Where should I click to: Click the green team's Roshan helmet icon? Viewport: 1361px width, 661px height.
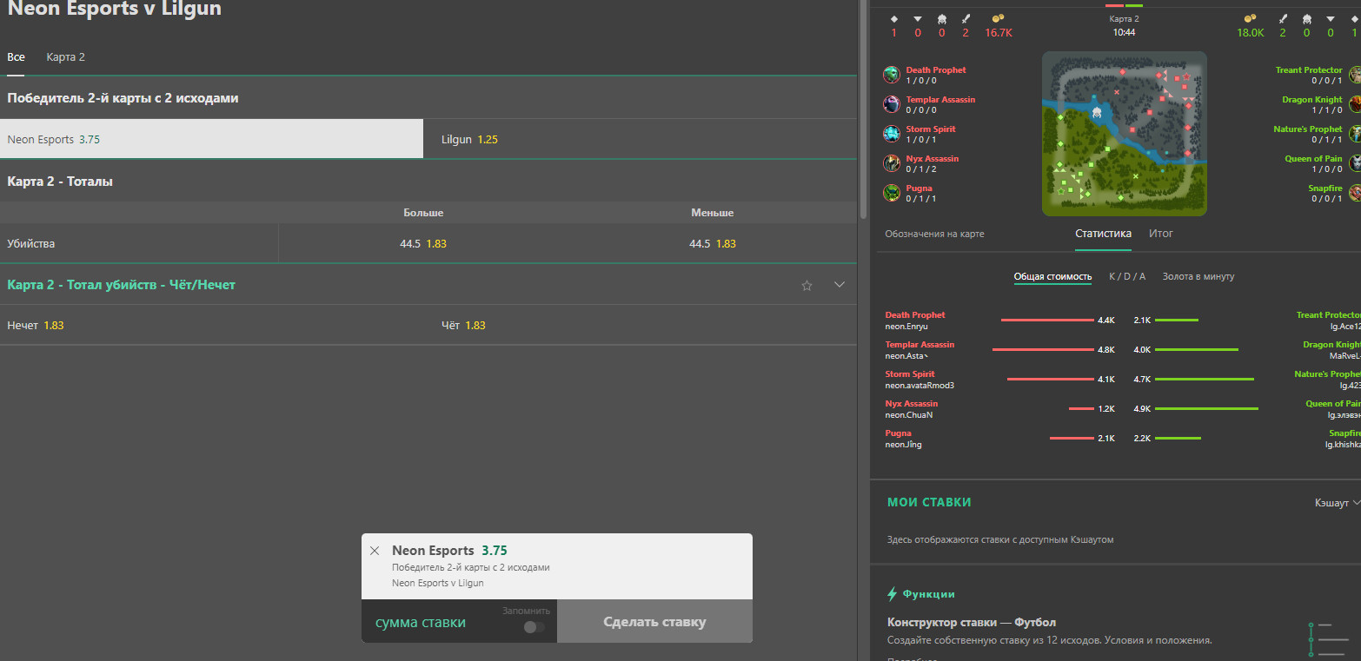point(1306,18)
